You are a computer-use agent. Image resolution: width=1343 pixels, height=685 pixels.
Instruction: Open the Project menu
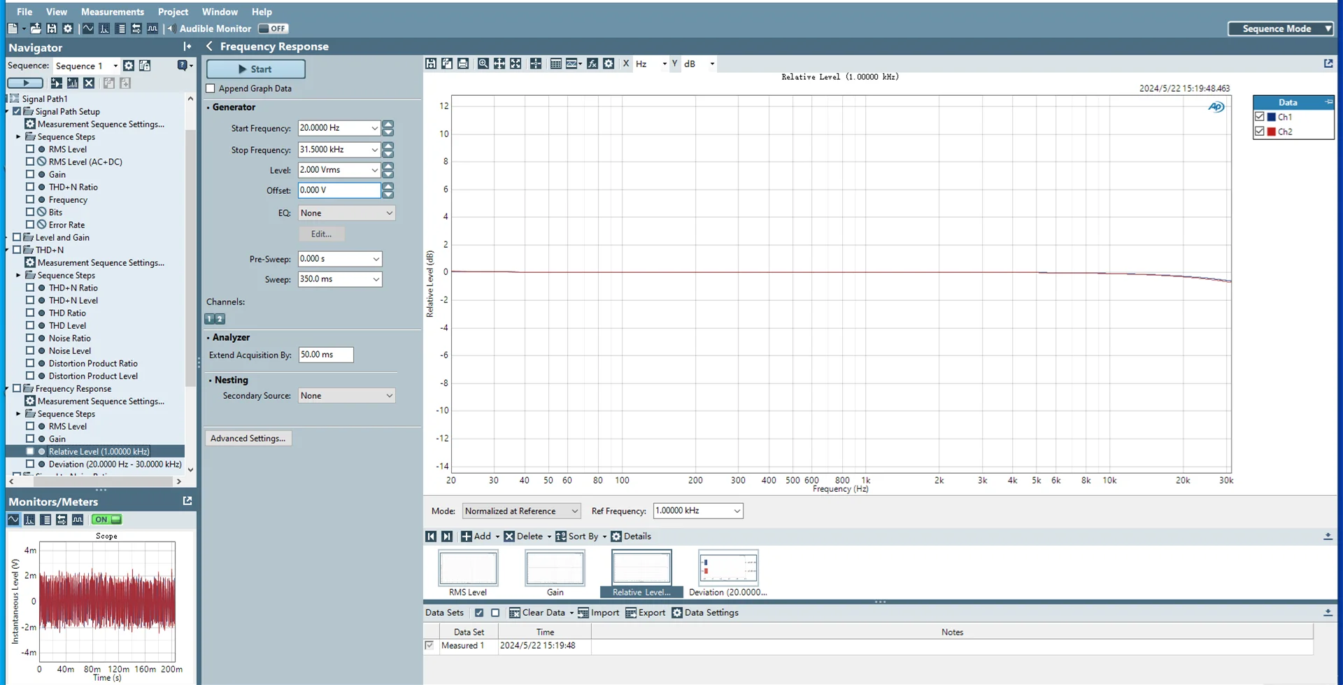coord(173,12)
